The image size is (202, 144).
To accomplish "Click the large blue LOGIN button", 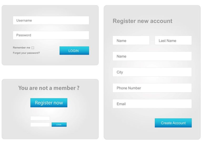I will (x=74, y=50).
